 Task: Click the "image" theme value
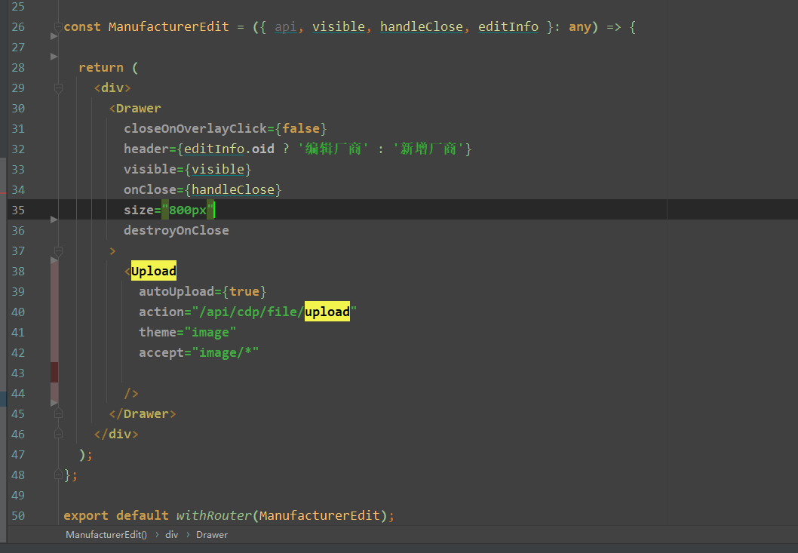(x=210, y=332)
